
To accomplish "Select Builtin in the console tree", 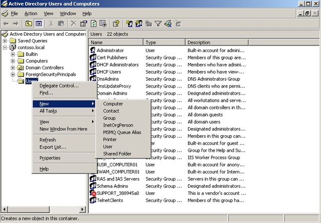I will (x=31, y=54).
